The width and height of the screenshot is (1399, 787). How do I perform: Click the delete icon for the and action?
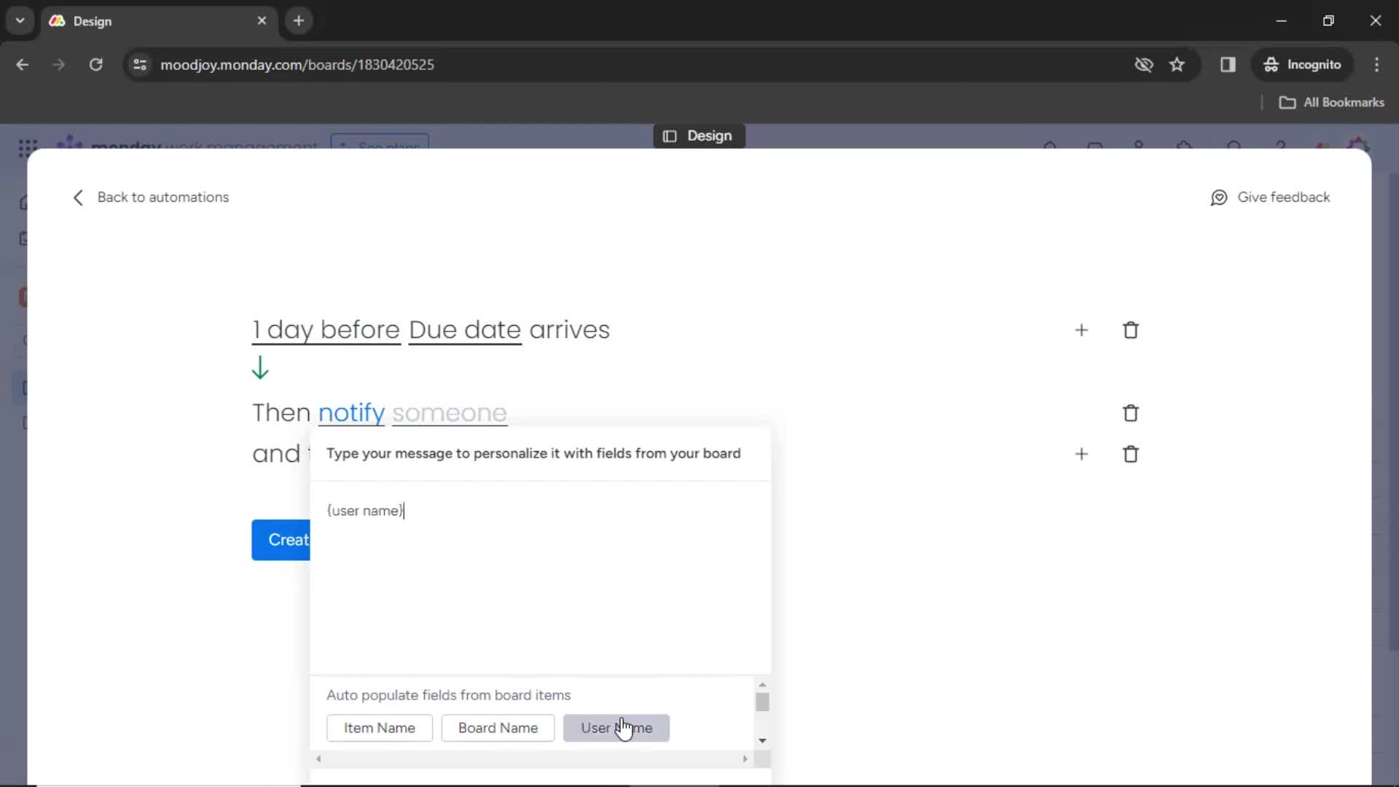pos(1132,453)
